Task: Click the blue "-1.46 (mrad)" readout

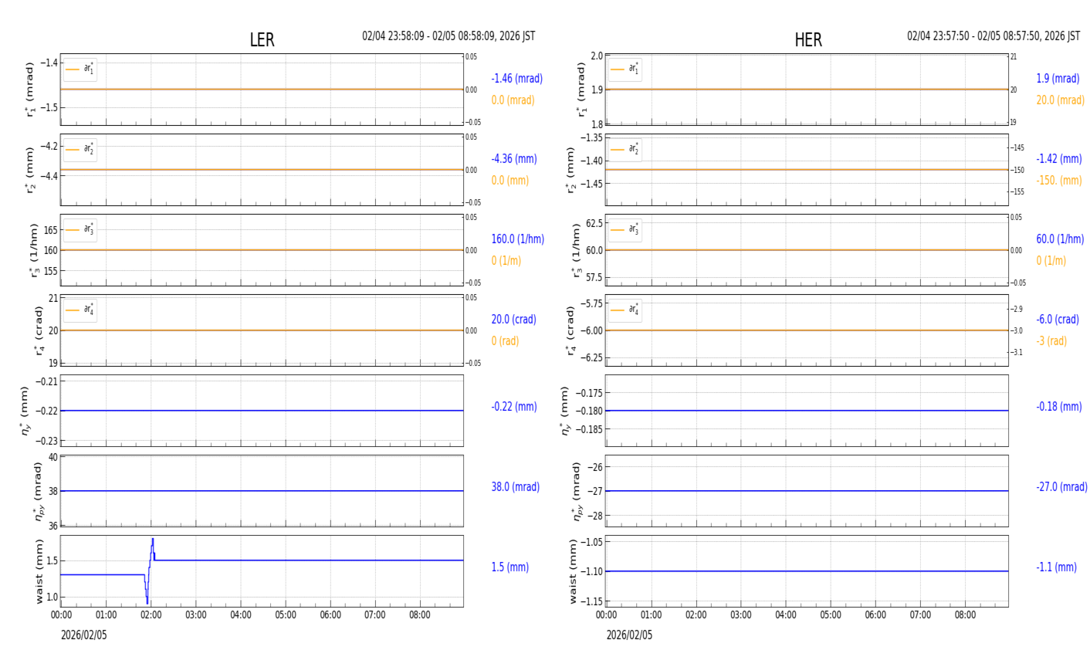Action: pyautogui.click(x=517, y=79)
